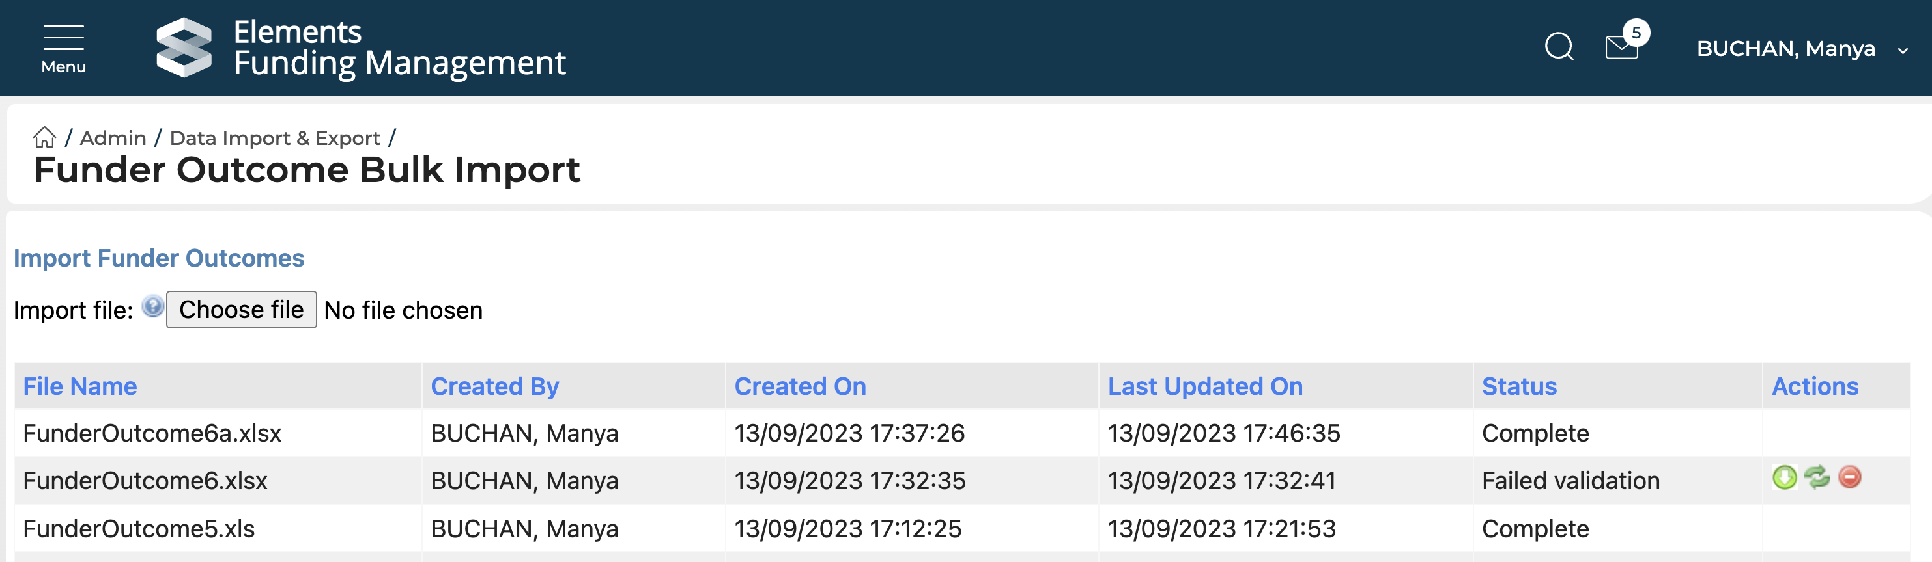Screen dimensions: 1932x562
Task: Click the red remove icon for FunderOutcome6.xlsx
Action: tap(1849, 477)
